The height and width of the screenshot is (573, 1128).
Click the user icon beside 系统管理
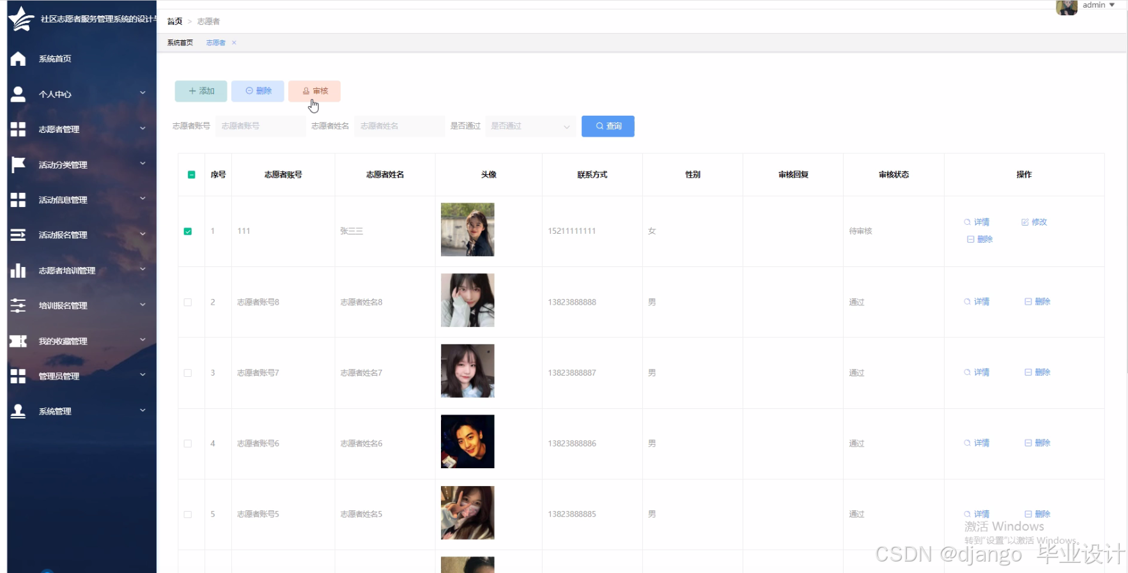(18, 411)
